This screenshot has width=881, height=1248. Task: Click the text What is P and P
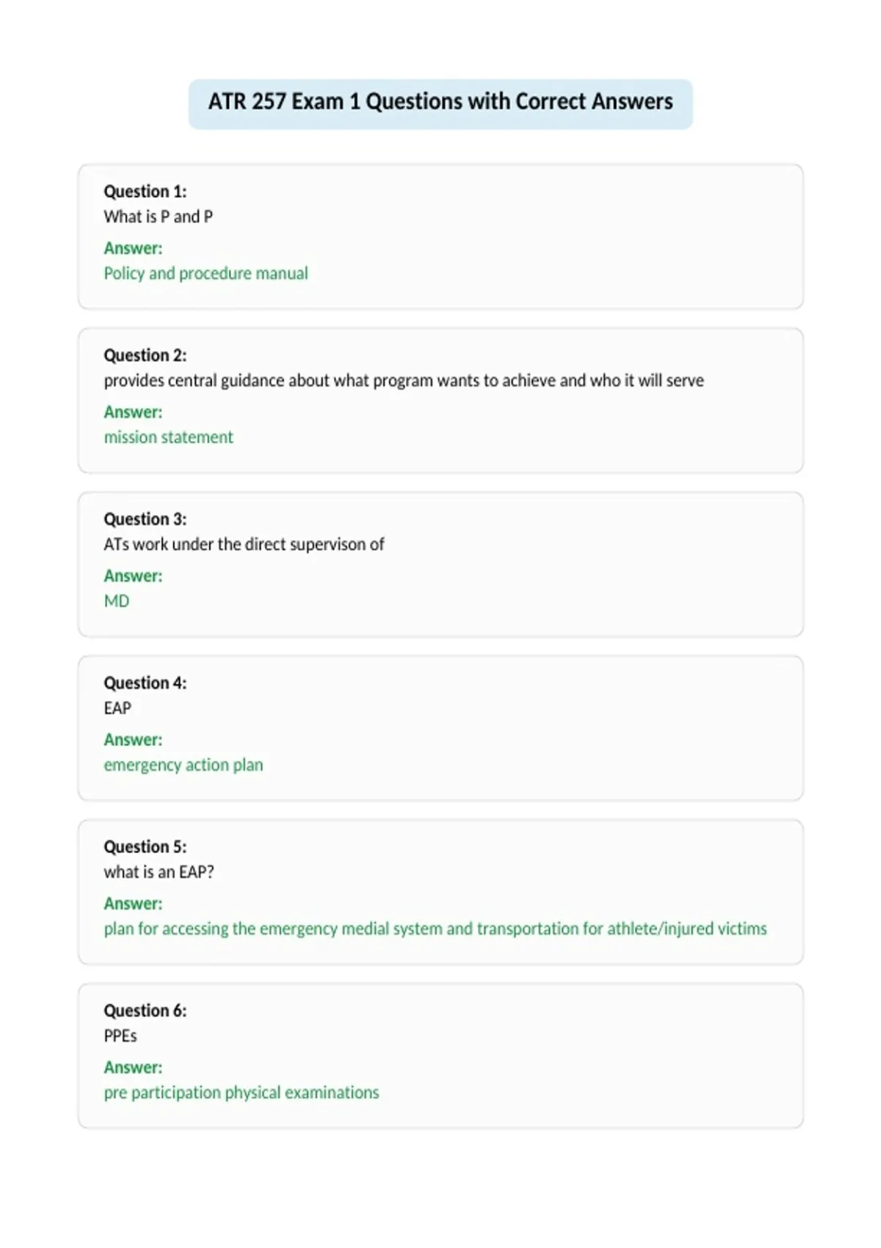tap(158, 217)
